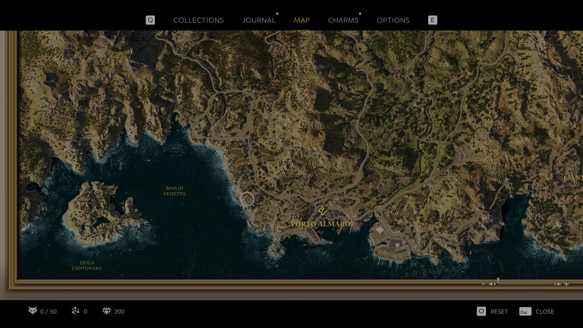Click the diamond currency icon
The width and height of the screenshot is (583, 328).
pyautogui.click(x=107, y=311)
